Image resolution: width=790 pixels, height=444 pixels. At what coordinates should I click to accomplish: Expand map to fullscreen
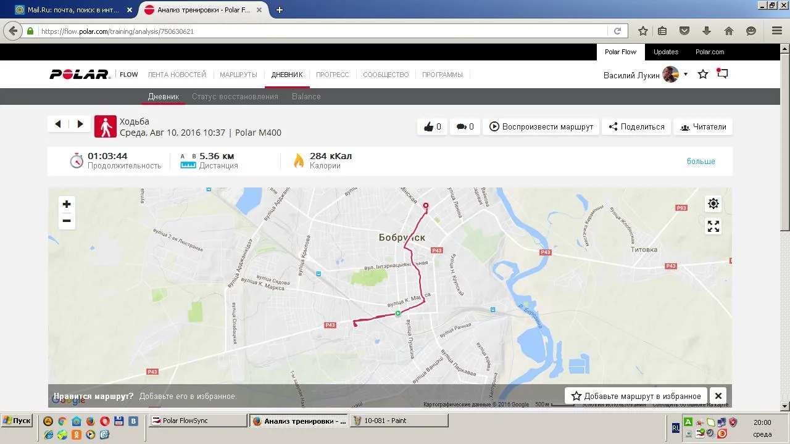(x=713, y=227)
